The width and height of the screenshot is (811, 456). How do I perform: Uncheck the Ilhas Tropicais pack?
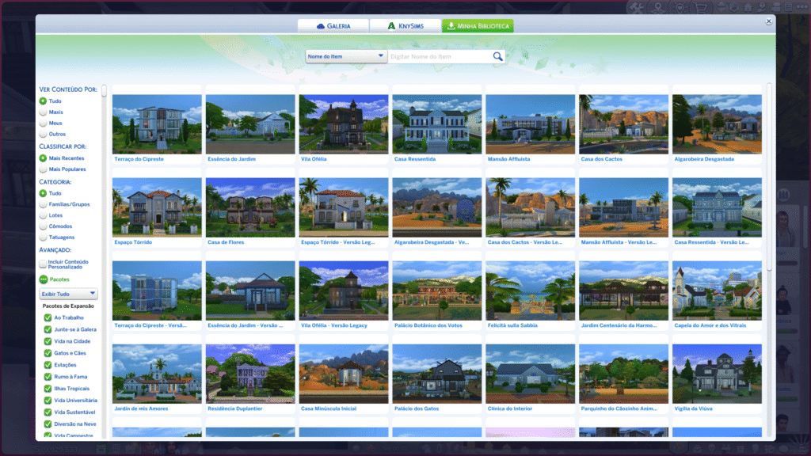(x=48, y=388)
